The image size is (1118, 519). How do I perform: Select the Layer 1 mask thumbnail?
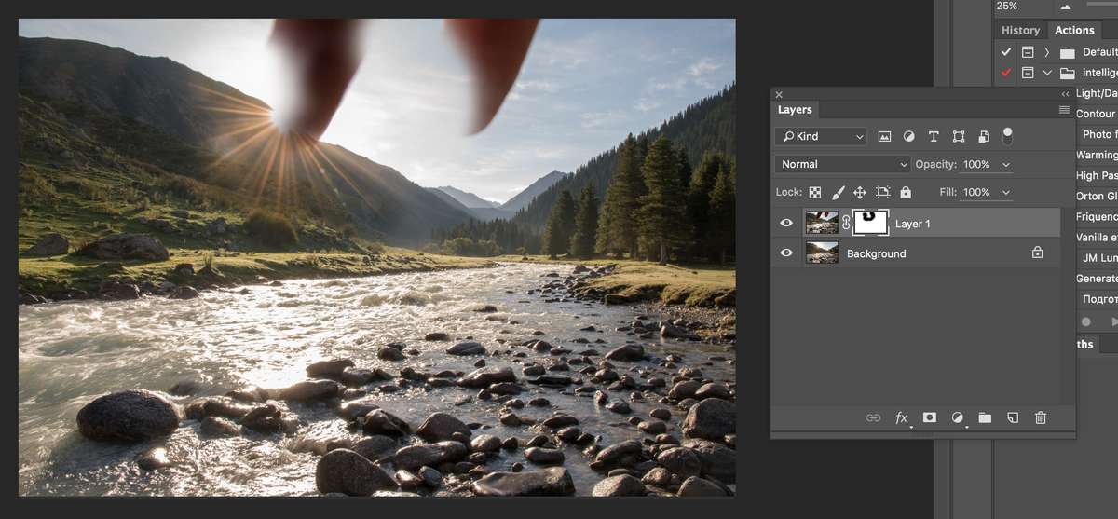point(870,224)
